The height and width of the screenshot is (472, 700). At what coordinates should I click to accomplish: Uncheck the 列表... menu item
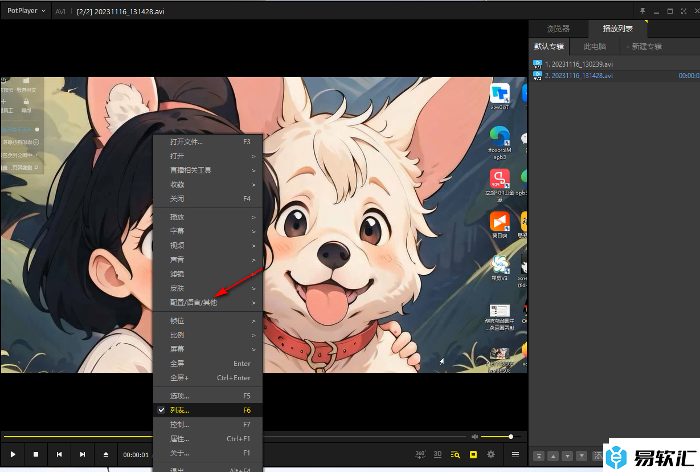(208, 410)
